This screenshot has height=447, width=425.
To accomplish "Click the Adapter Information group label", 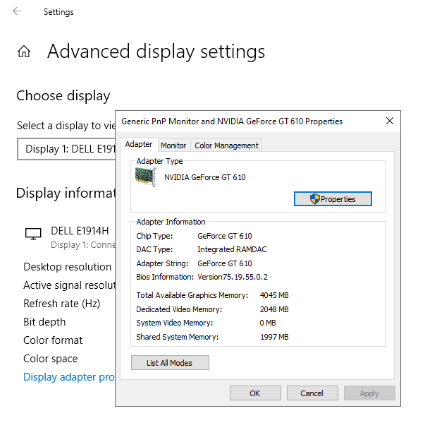I will tap(171, 222).
